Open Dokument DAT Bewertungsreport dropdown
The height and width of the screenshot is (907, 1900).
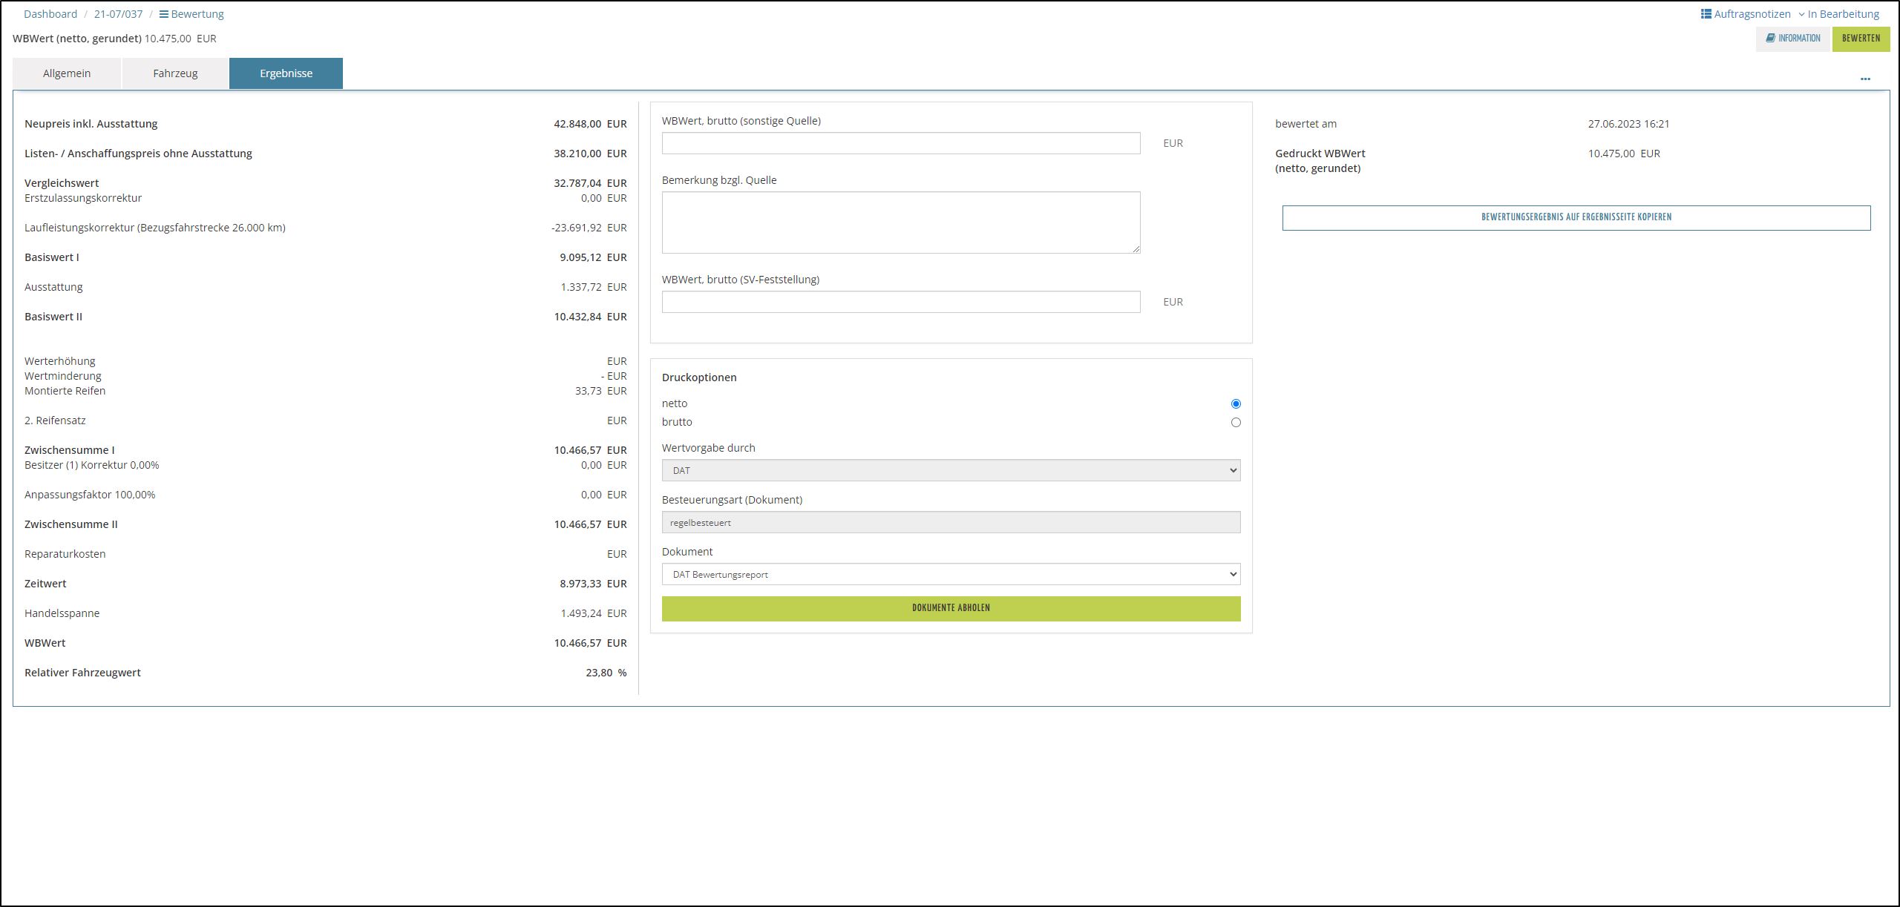[x=950, y=574]
